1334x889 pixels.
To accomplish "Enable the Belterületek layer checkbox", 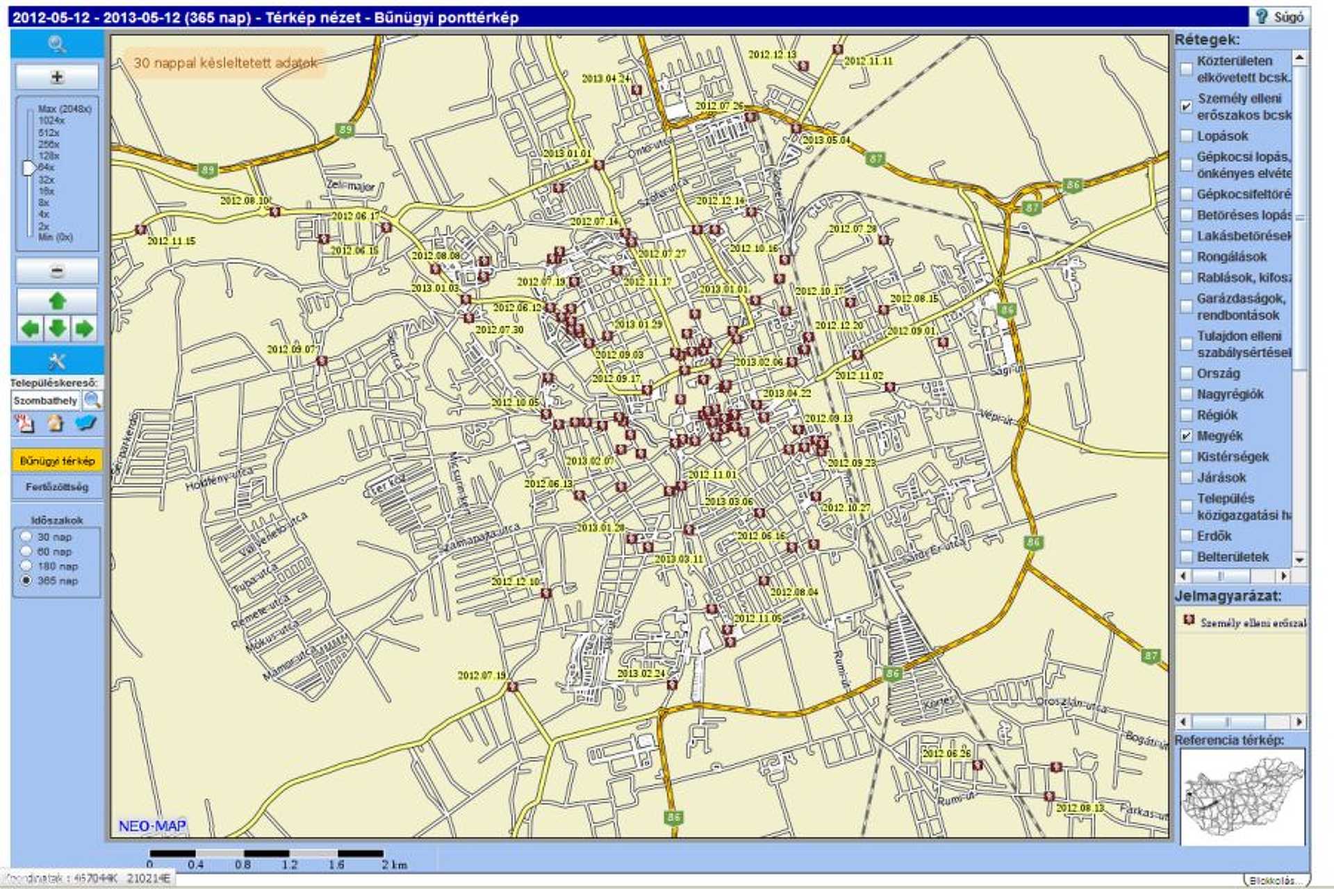I will pyautogui.click(x=1187, y=557).
